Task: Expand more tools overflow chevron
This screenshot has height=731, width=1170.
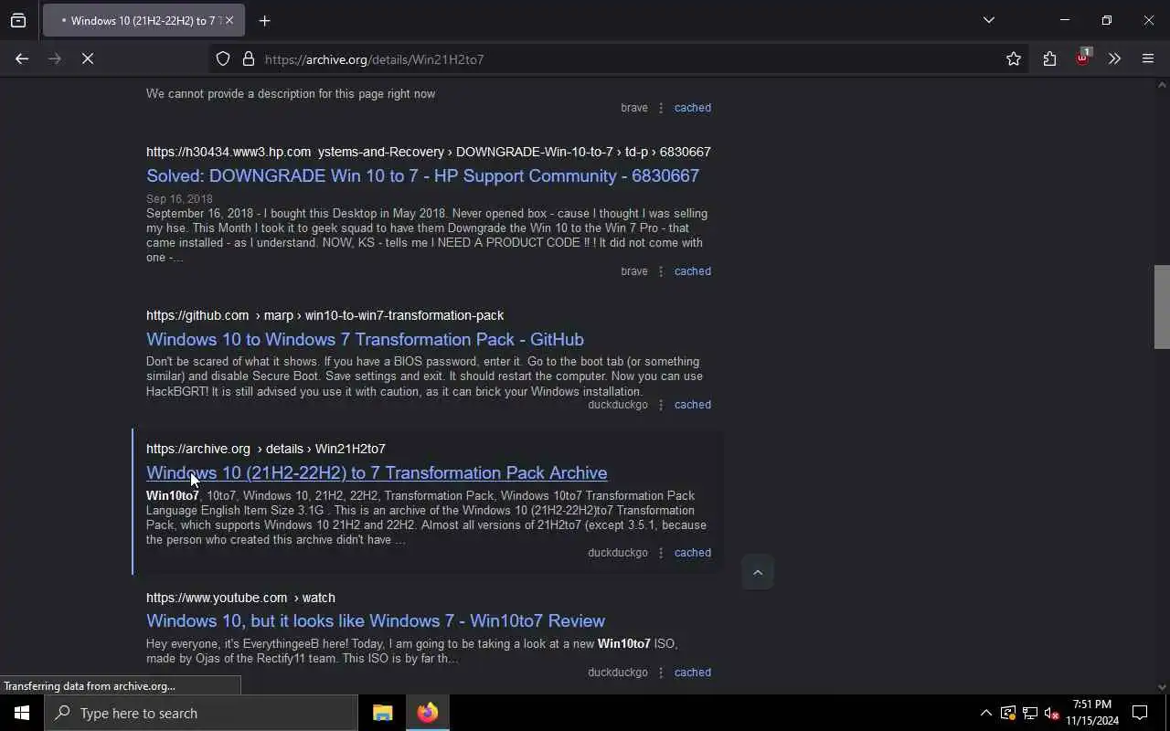Action: click(x=1114, y=58)
